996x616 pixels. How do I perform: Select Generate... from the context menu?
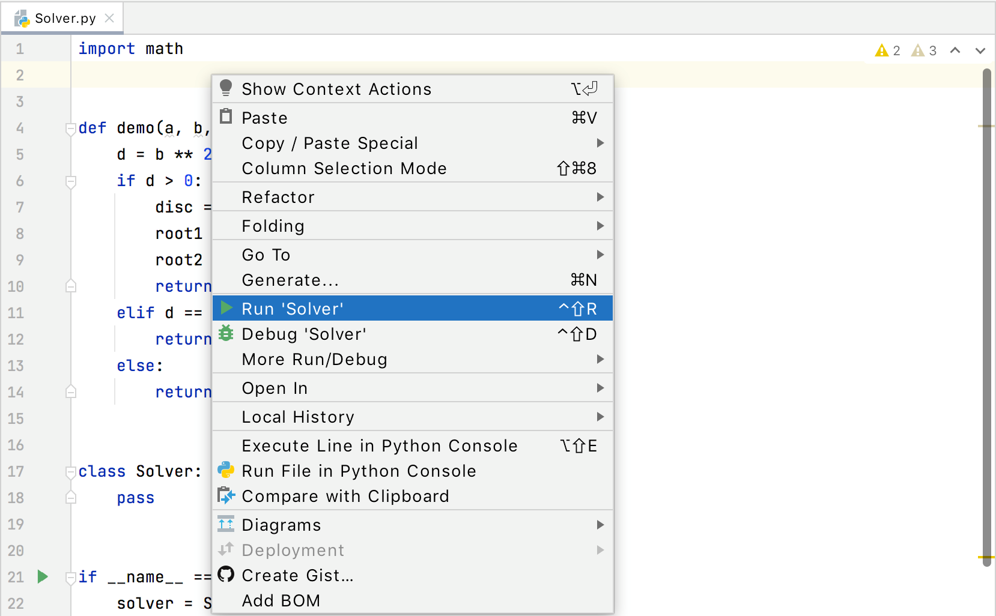click(290, 280)
